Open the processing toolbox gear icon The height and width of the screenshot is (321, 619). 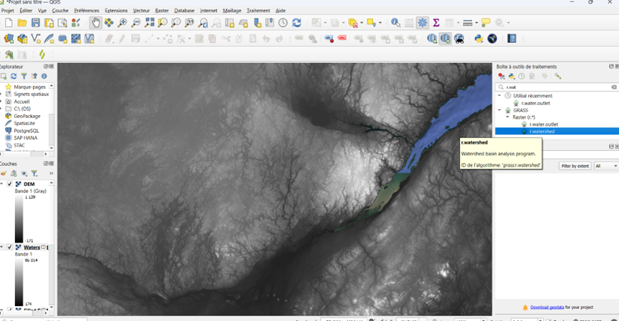point(423,23)
